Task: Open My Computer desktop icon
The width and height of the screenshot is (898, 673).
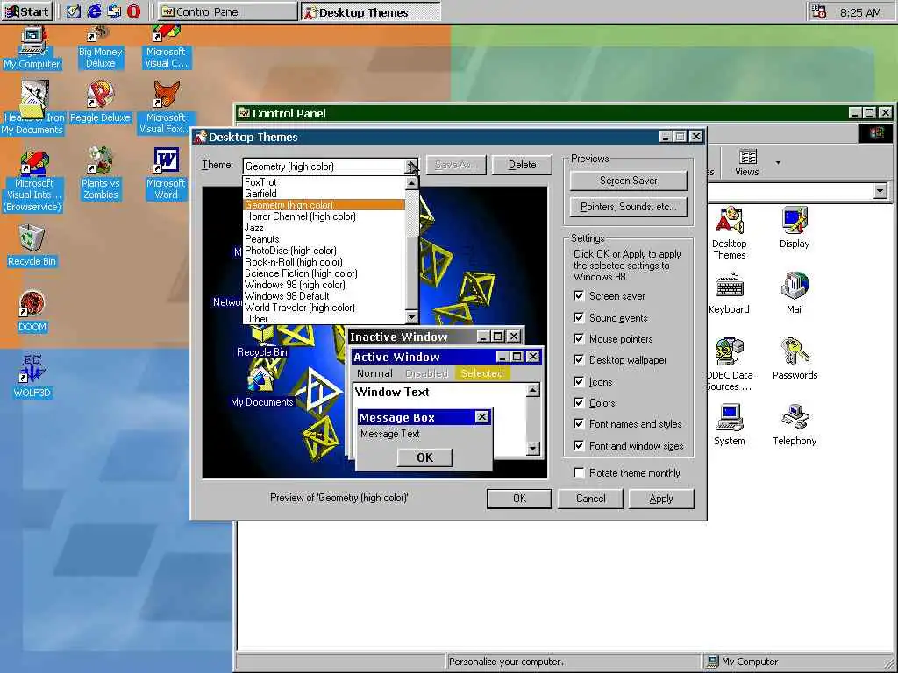Action: [32, 48]
